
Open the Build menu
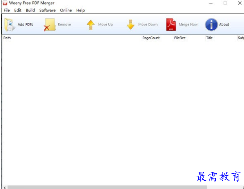click(x=30, y=10)
